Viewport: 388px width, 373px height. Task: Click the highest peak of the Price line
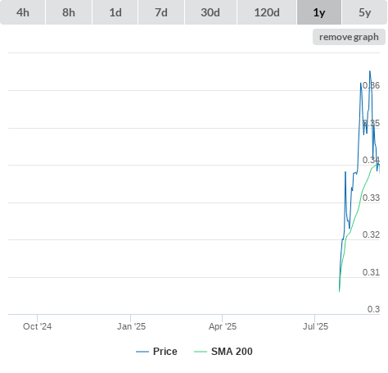(x=370, y=71)
